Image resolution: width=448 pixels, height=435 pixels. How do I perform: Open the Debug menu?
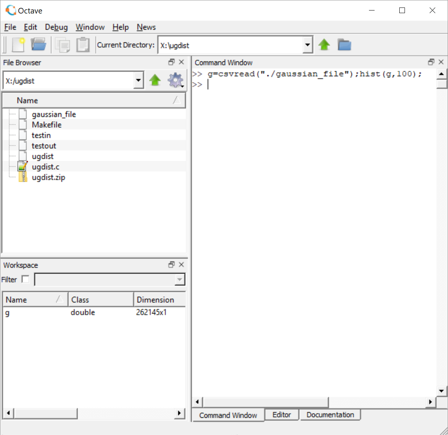(x=56, y=27)
